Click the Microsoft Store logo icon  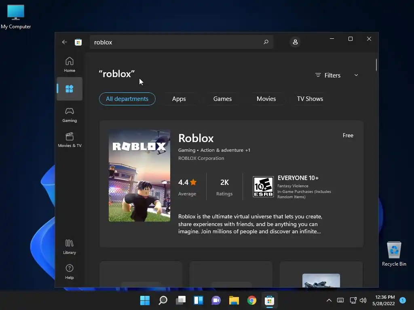tap(78, 42)
